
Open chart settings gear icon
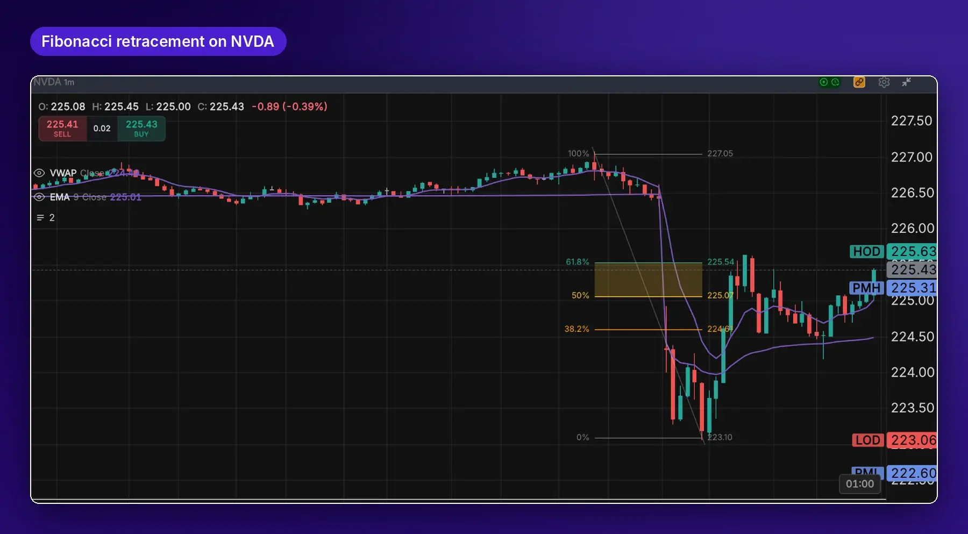coord(884,82)
